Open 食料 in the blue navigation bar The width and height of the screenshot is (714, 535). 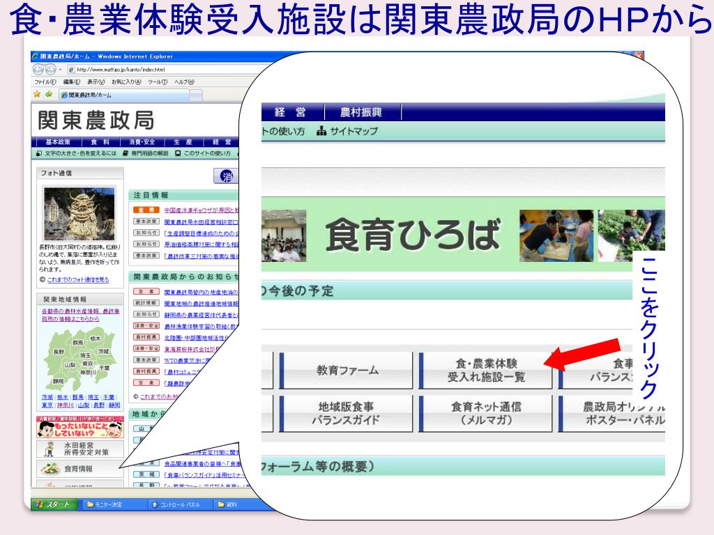point(100,142)
